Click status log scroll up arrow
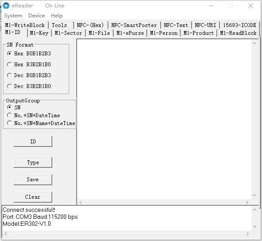 255,210
